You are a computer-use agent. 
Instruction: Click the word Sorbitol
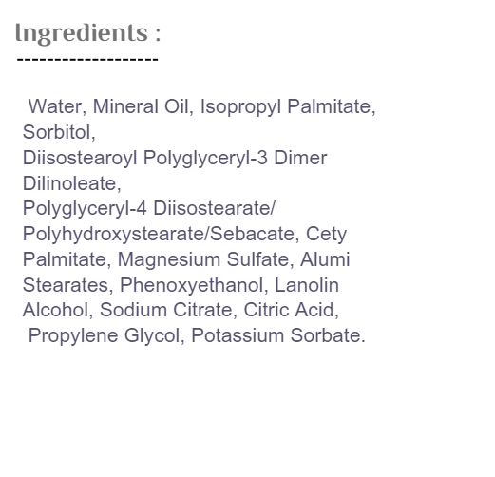coord(59,132)
